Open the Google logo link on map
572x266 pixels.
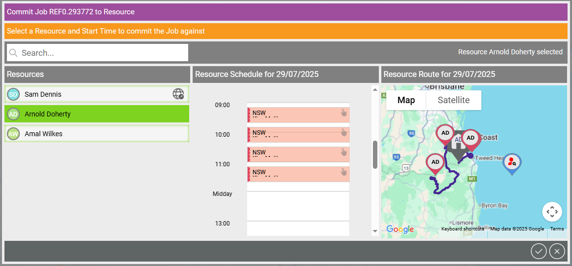click(x=400, y=229)
